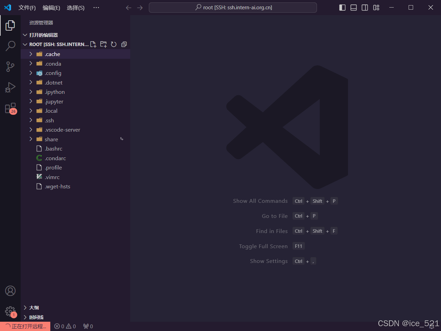
Task: Click the command center search box
Action: (x=233, y=8)
